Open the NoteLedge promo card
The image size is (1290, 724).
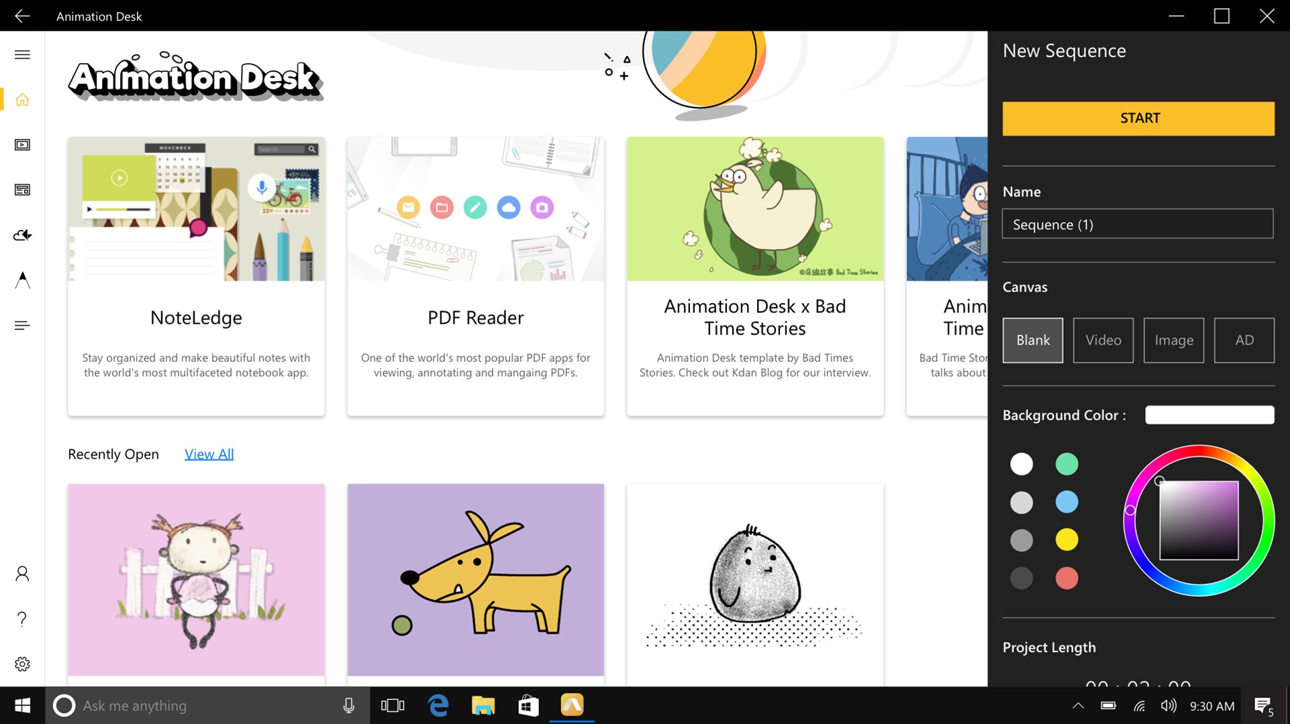pyautogui.click(x=196, y=276)
